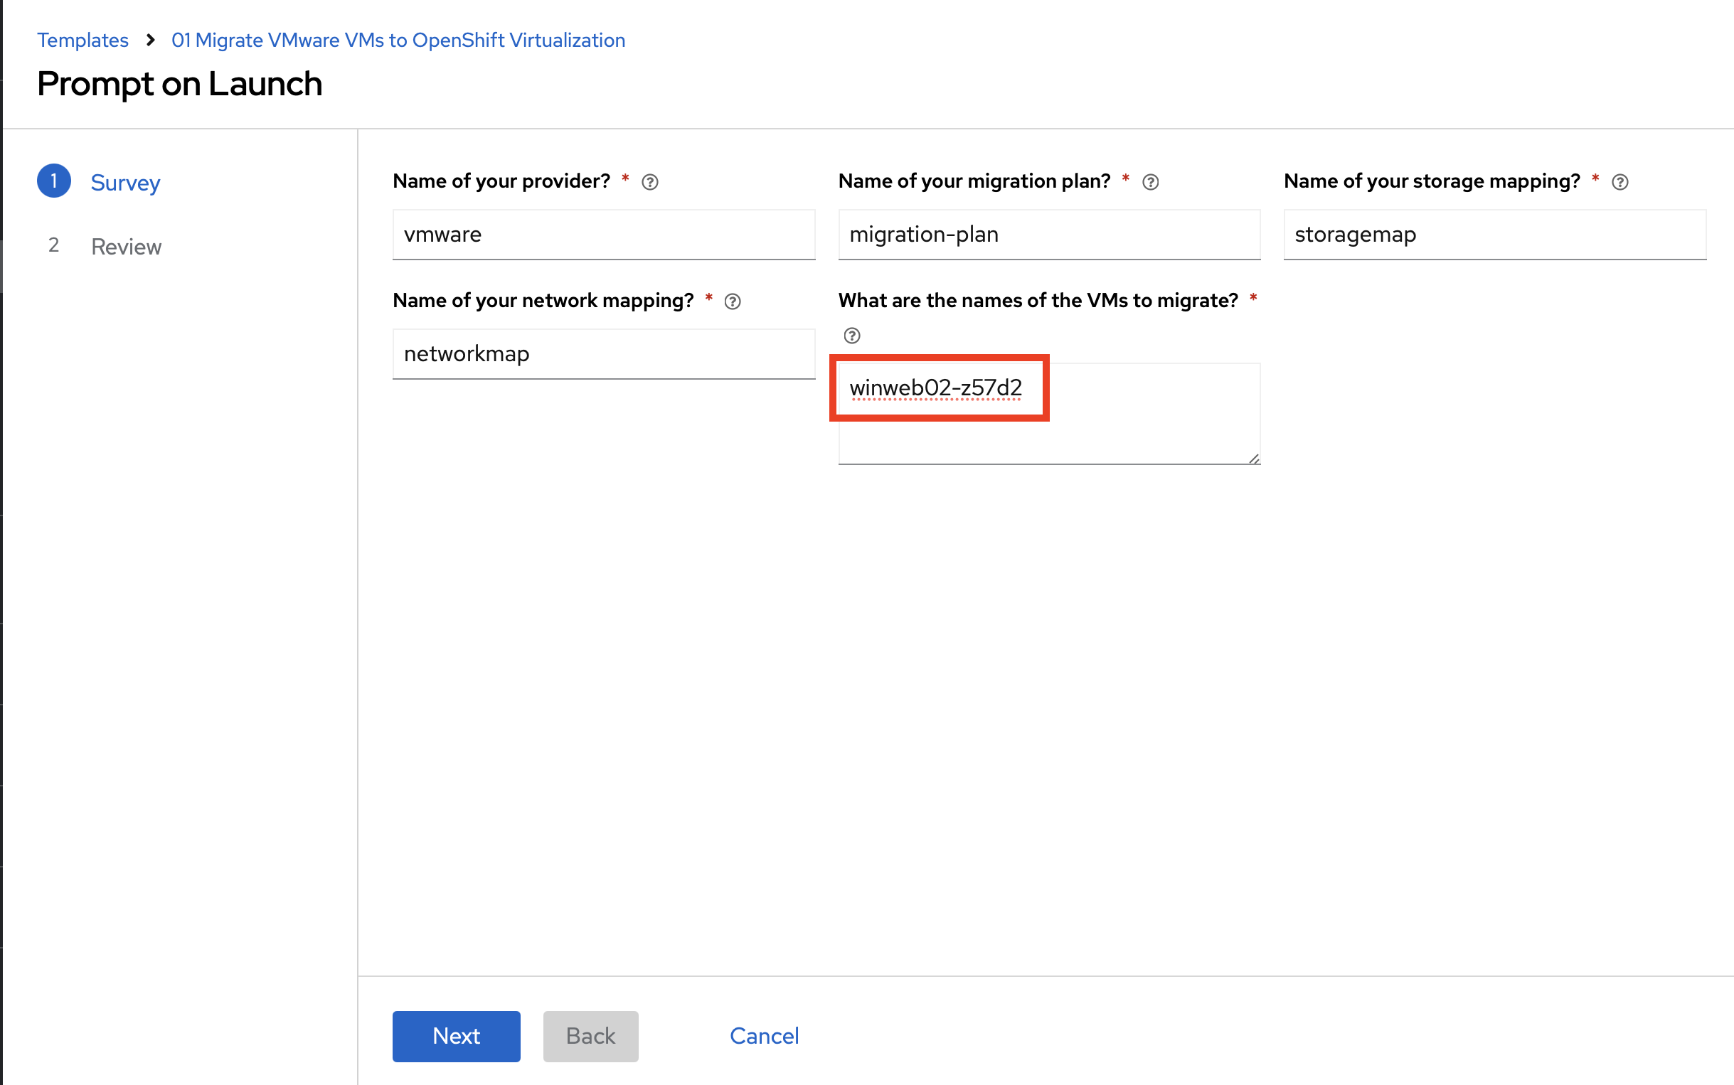Click the 'Name of your migration plan?' label
1734x1085 pixels.
[x=974, y=181]
